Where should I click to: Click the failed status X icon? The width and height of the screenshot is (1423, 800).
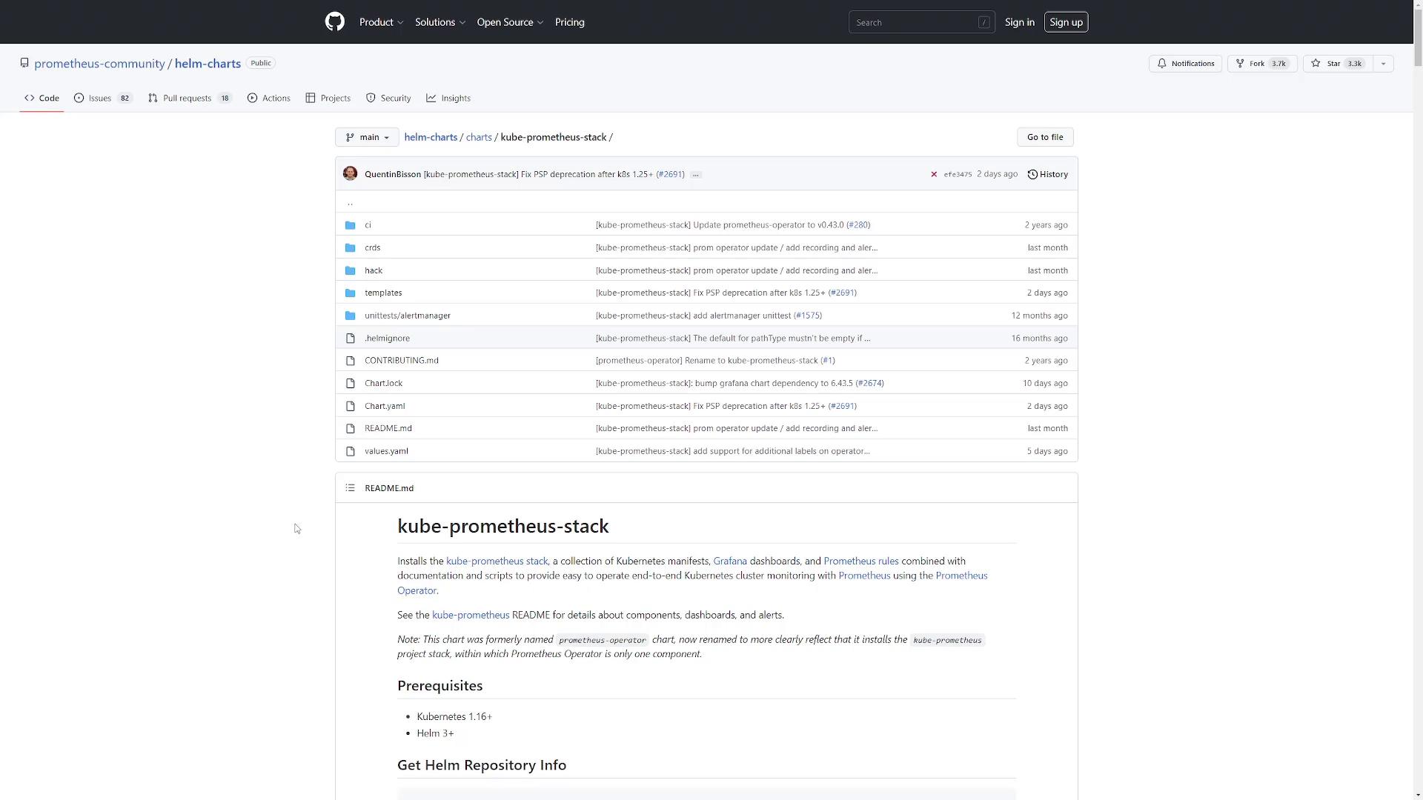934,175
